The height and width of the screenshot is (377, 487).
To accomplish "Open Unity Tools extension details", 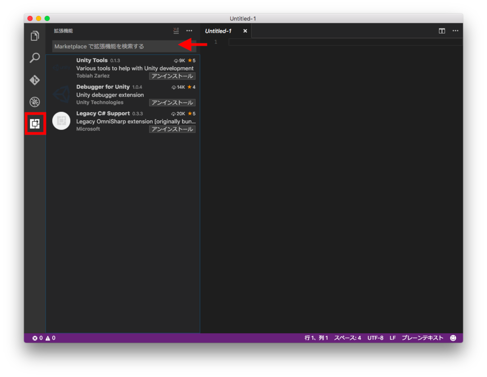I will click(x=123, y=68).
